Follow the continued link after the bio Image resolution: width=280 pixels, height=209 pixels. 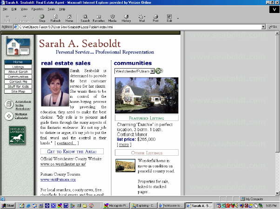(x=67, y=143)
